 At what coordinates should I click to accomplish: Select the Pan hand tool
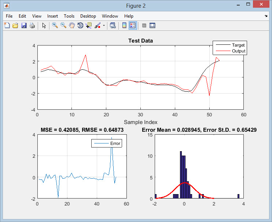click(x=72, y=26)
